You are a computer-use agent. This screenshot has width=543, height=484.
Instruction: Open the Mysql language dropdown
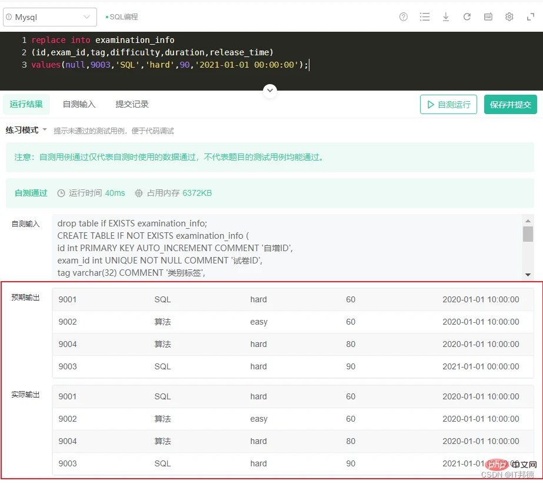point(50,17)
